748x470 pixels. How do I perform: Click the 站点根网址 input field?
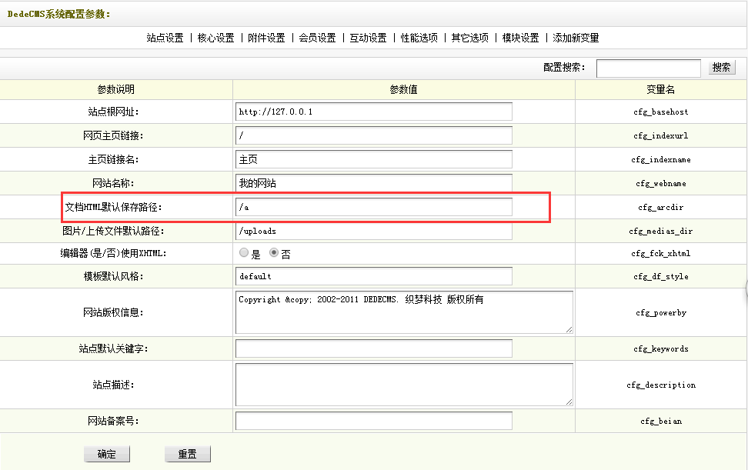tap(373, 112)
